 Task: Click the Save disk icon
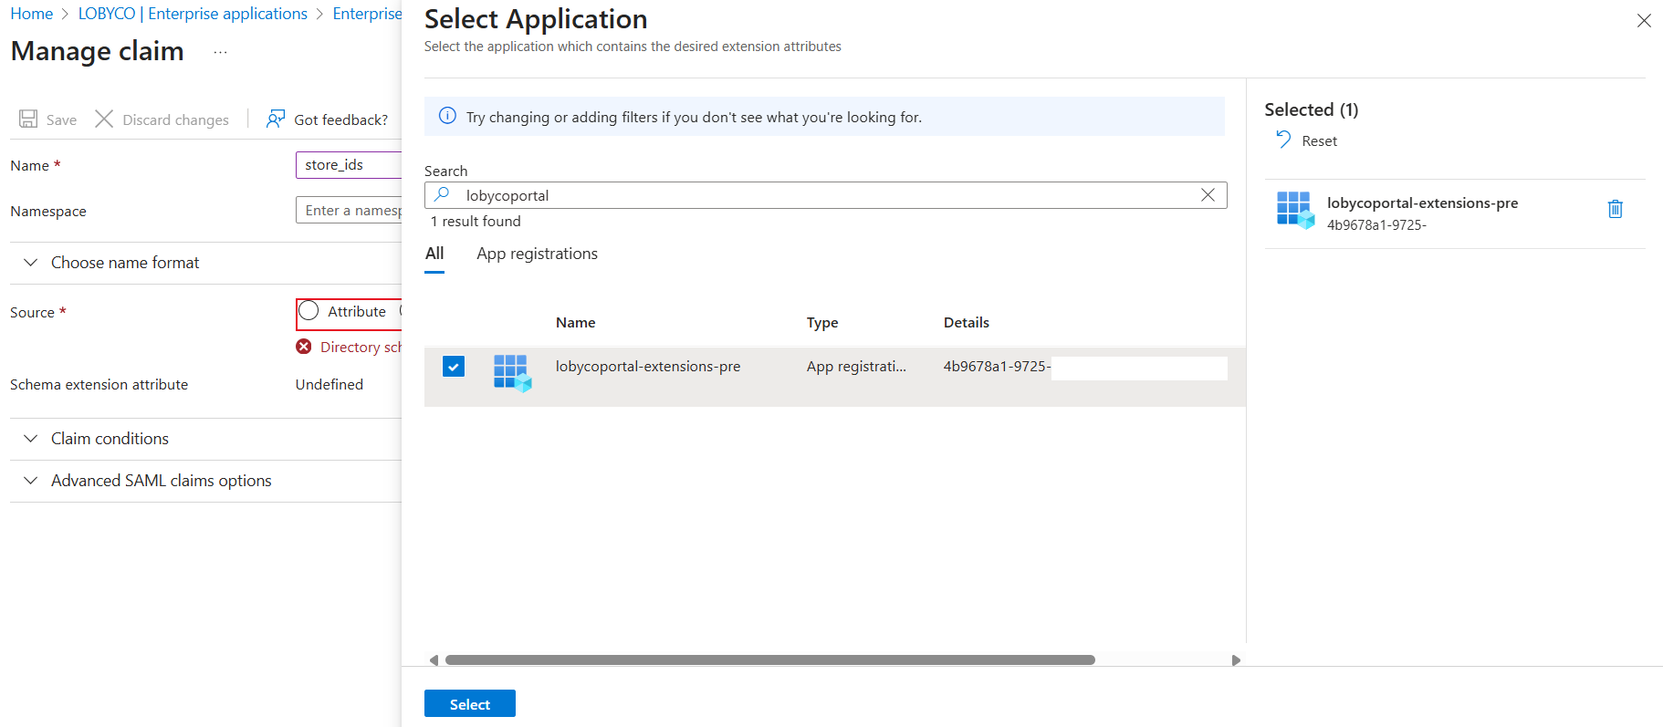click(28, 119)
